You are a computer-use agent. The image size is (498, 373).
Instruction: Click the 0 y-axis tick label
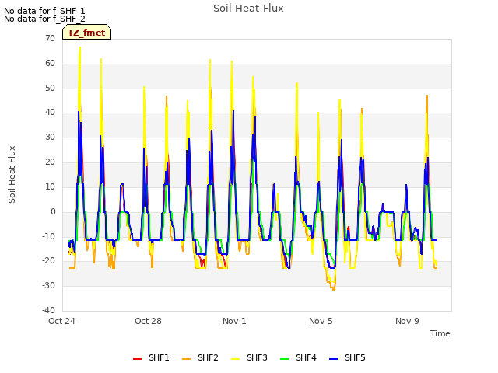[53, 212]
